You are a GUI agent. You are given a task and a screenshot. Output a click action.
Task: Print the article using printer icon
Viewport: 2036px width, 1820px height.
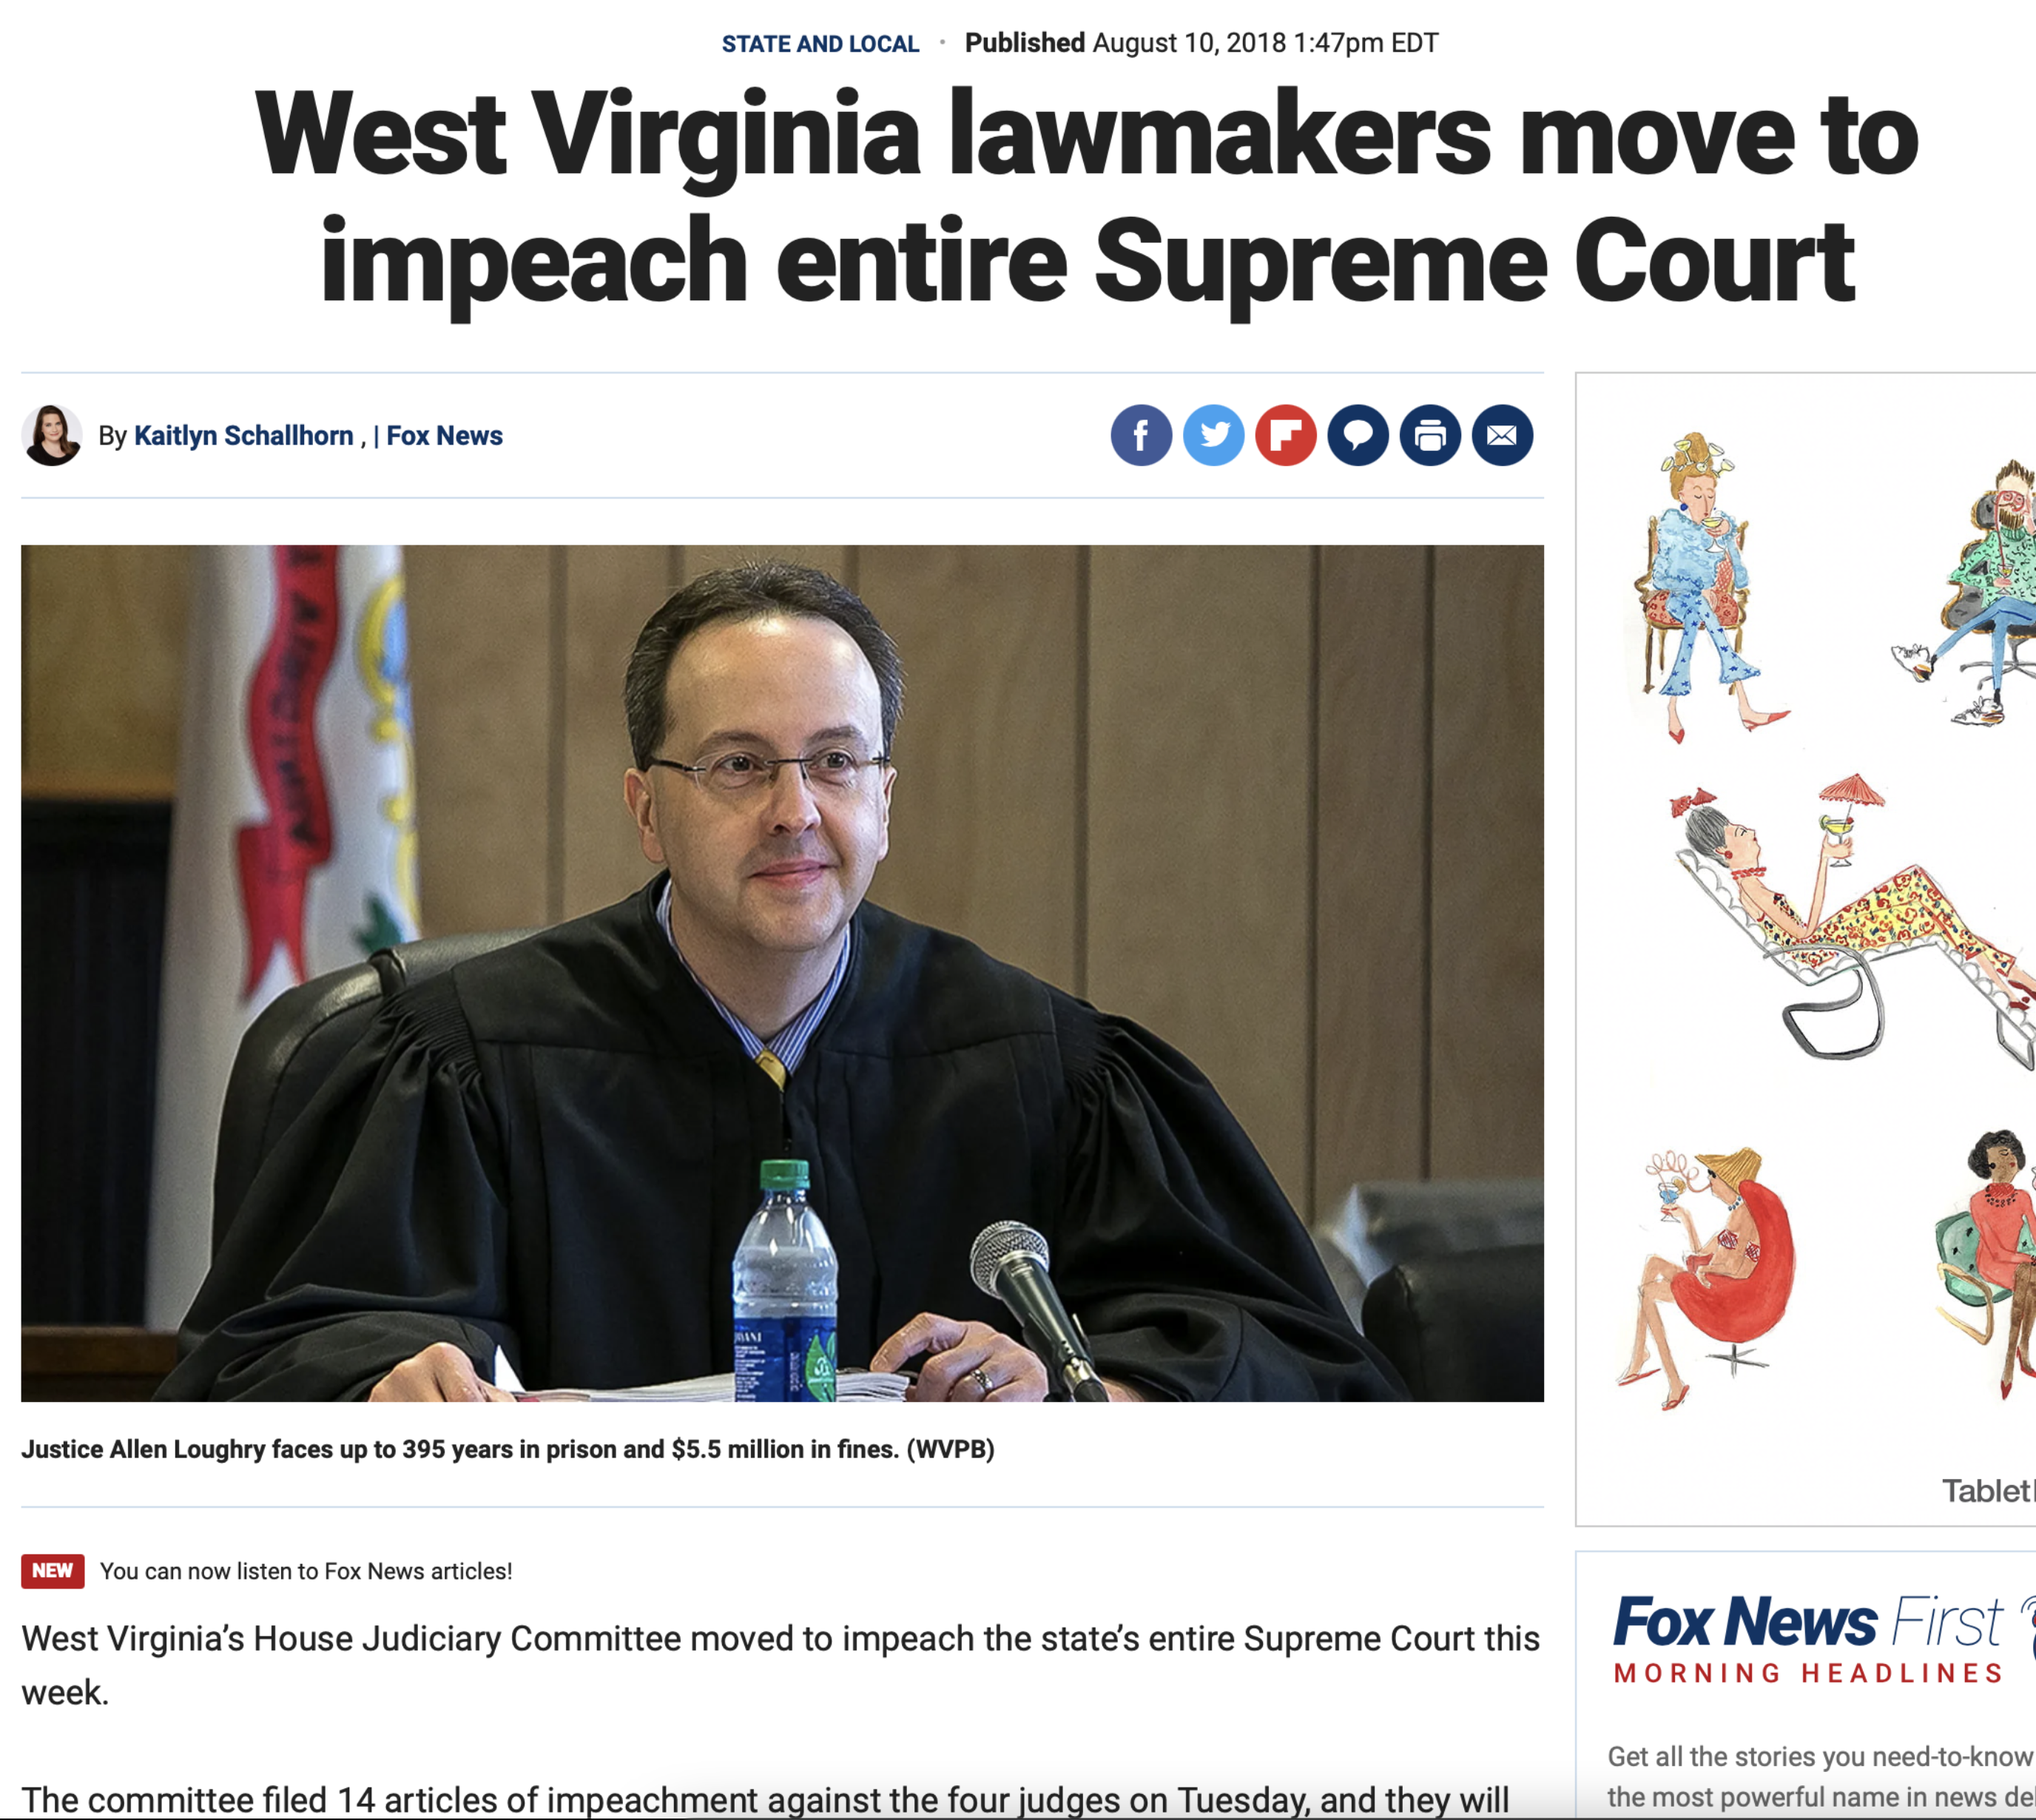[x=1430, y=435]
